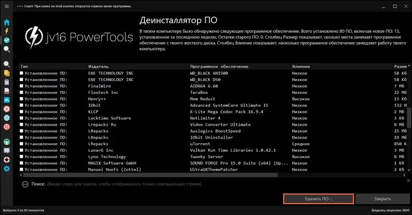Tick the Mem Reduct checkbox
This screenshot has width=412, height=215.
click(22, 99)
